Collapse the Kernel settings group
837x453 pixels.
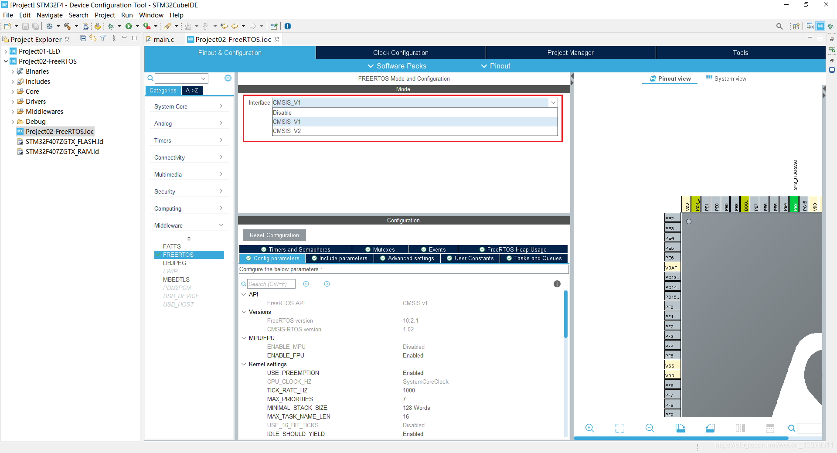point(244,364)
